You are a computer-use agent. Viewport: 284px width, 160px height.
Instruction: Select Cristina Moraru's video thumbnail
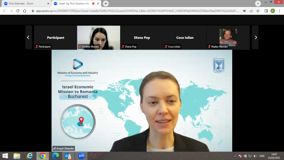pos(98,37)
